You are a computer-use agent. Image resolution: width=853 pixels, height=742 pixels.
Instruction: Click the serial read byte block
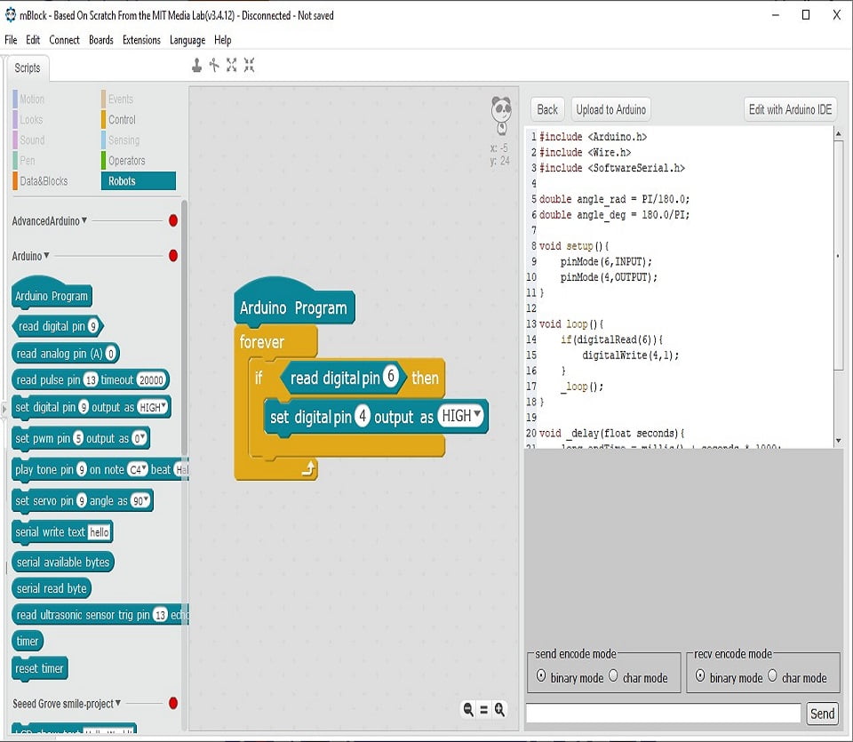pyautogui.click(x=52, y=588)
